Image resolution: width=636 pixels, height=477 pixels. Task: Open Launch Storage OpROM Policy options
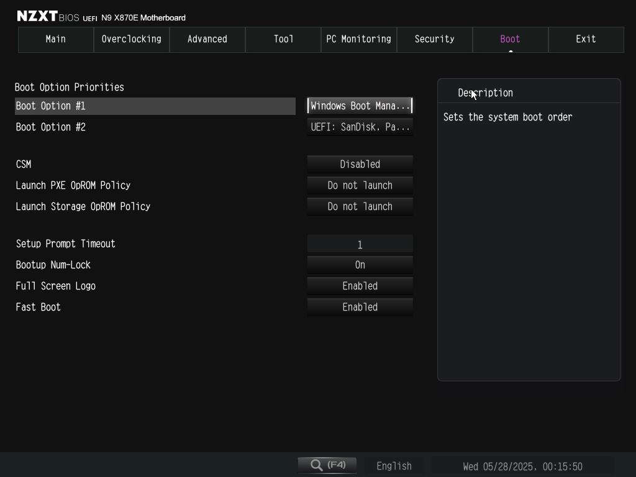(360, 206)
